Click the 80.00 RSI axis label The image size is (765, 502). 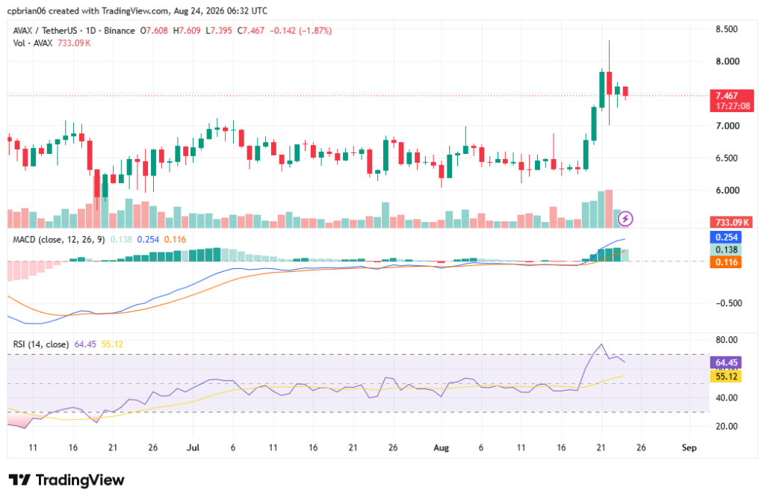pos(726,340)
